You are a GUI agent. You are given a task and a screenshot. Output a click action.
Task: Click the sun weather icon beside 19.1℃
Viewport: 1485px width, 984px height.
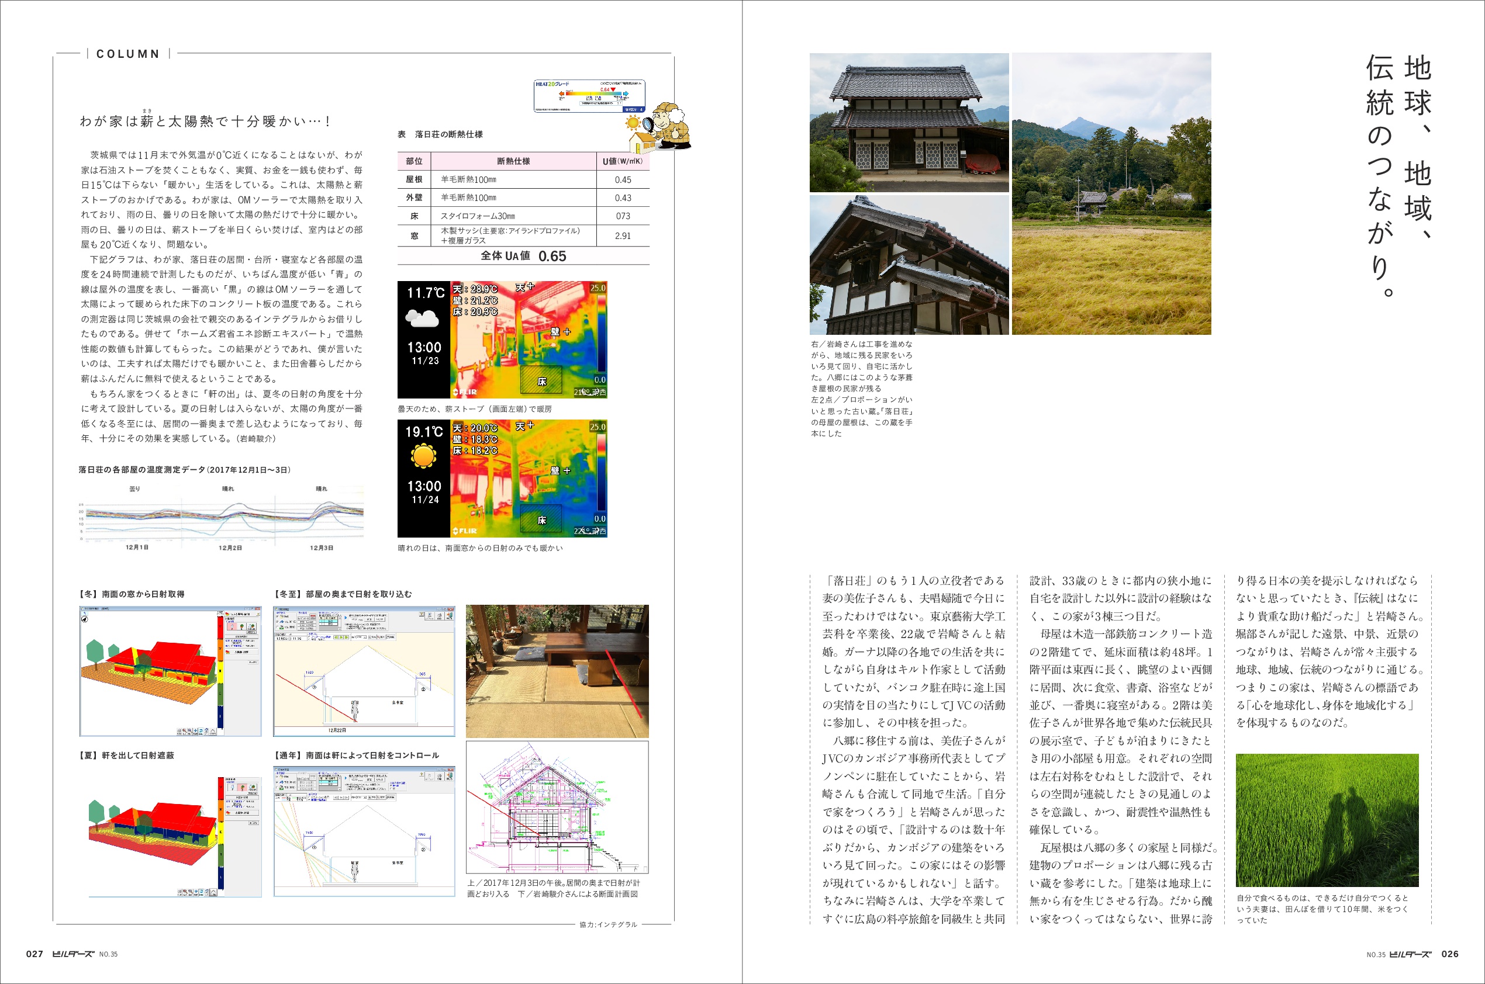pos(423,455)
